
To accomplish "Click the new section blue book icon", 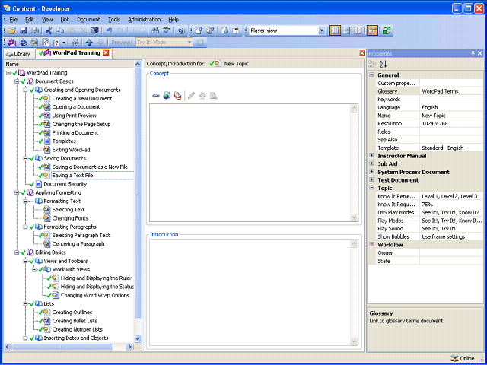I will tap(23, 43).
